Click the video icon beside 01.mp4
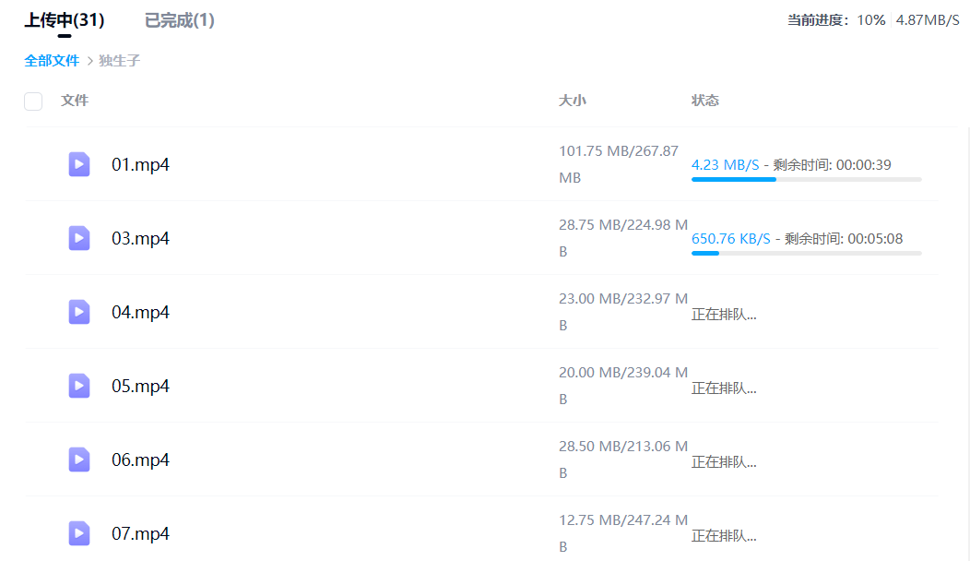The image size is (970, 561). pyautogui.click(x=79, y=164)
